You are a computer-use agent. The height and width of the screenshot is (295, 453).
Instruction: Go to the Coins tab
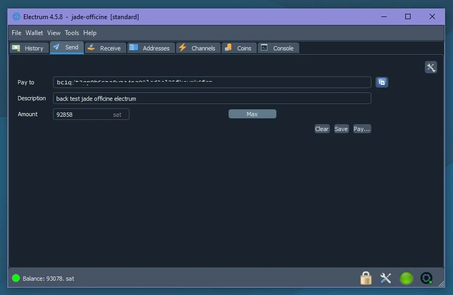[x=238, y=48]
